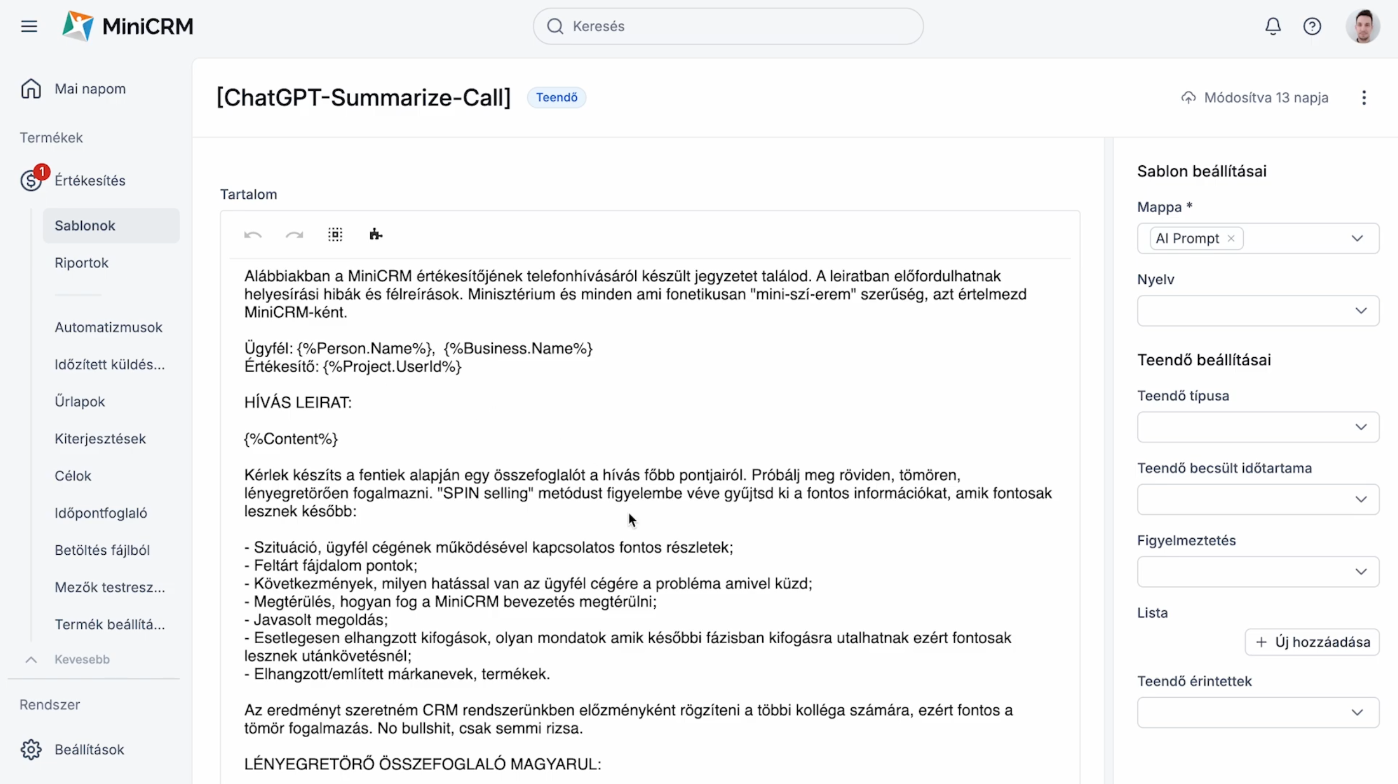Click the redo arrow in editor toolbar
This screenshot has height=784, width=1398.
294,235
